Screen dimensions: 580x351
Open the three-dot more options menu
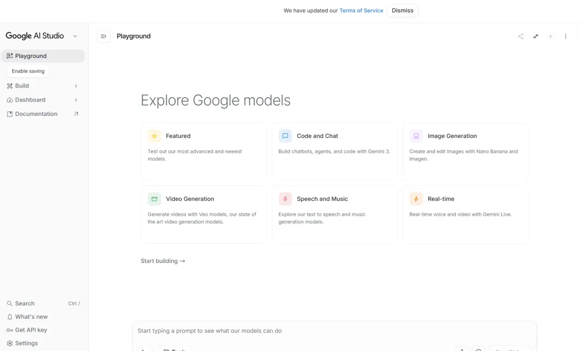(565, 36)
